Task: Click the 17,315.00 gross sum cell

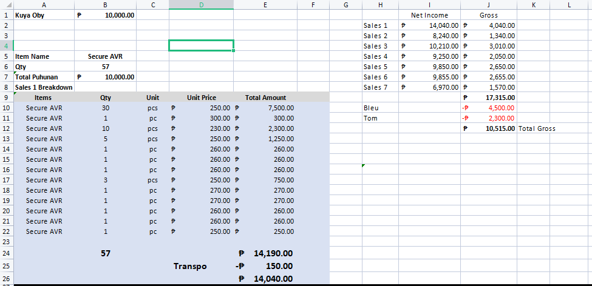Action: tap(489, 98)
